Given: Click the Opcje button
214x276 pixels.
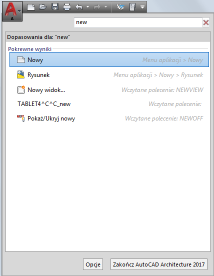Looking at the screenshot, I should (93, 264).
